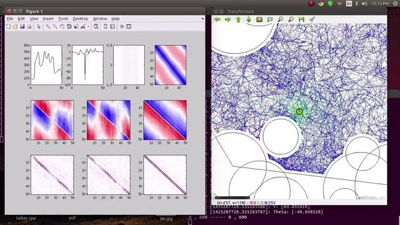
Task: Open the View menu
Action: click(34, 19)
